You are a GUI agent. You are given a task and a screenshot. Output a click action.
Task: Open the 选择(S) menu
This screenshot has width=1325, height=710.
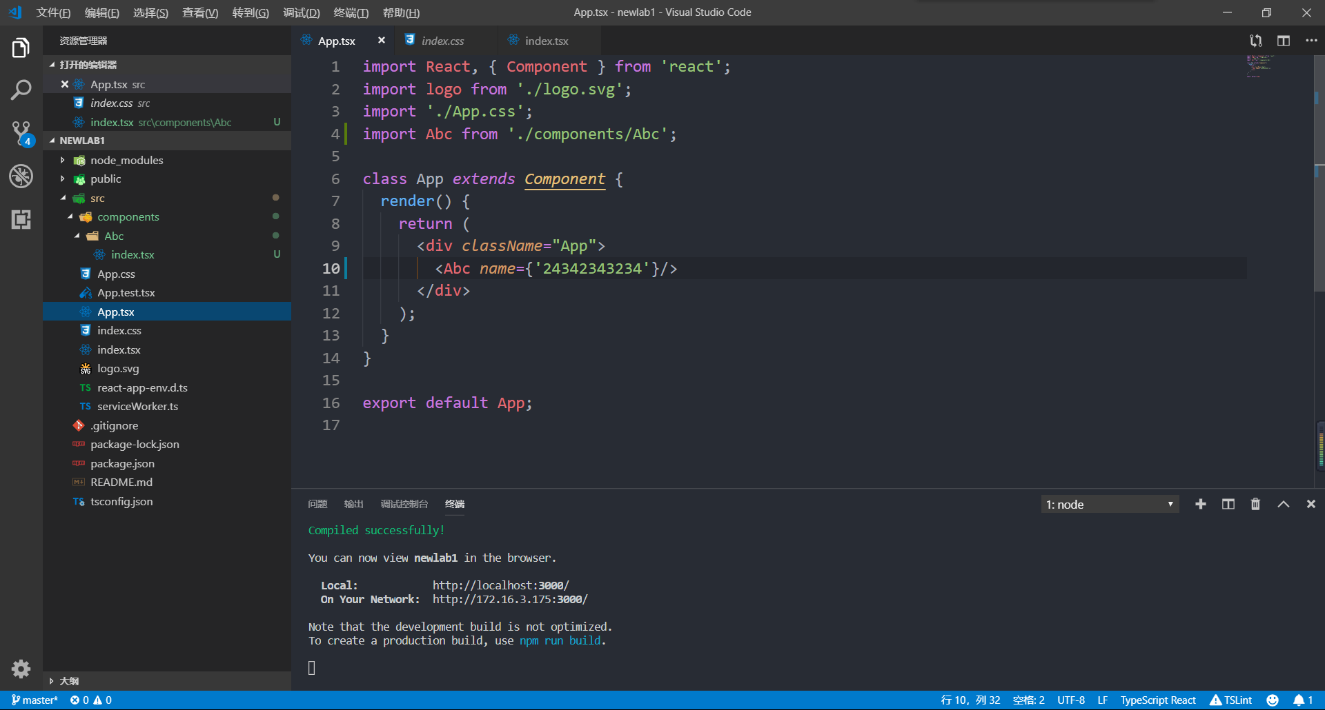[150, 12]
